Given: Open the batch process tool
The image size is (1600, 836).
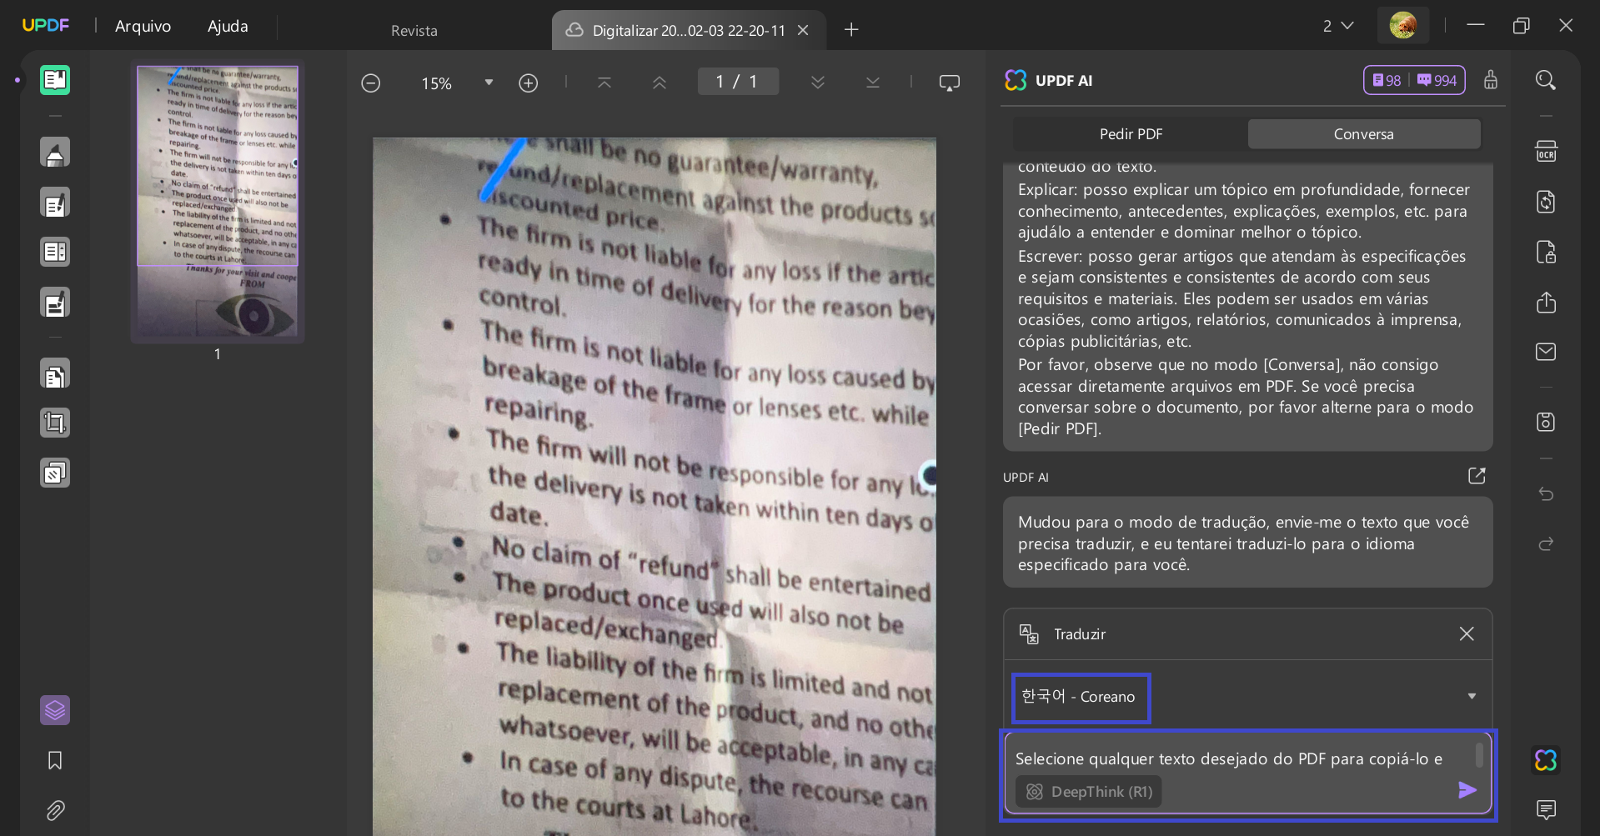Looking at the screenshot, I should (x=55, y=473).
